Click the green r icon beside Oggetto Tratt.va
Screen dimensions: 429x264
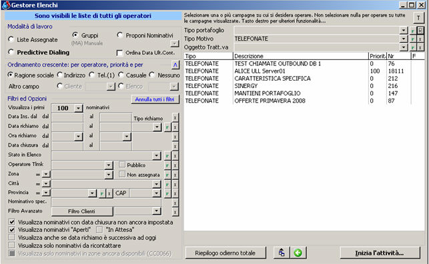(412, 47)
